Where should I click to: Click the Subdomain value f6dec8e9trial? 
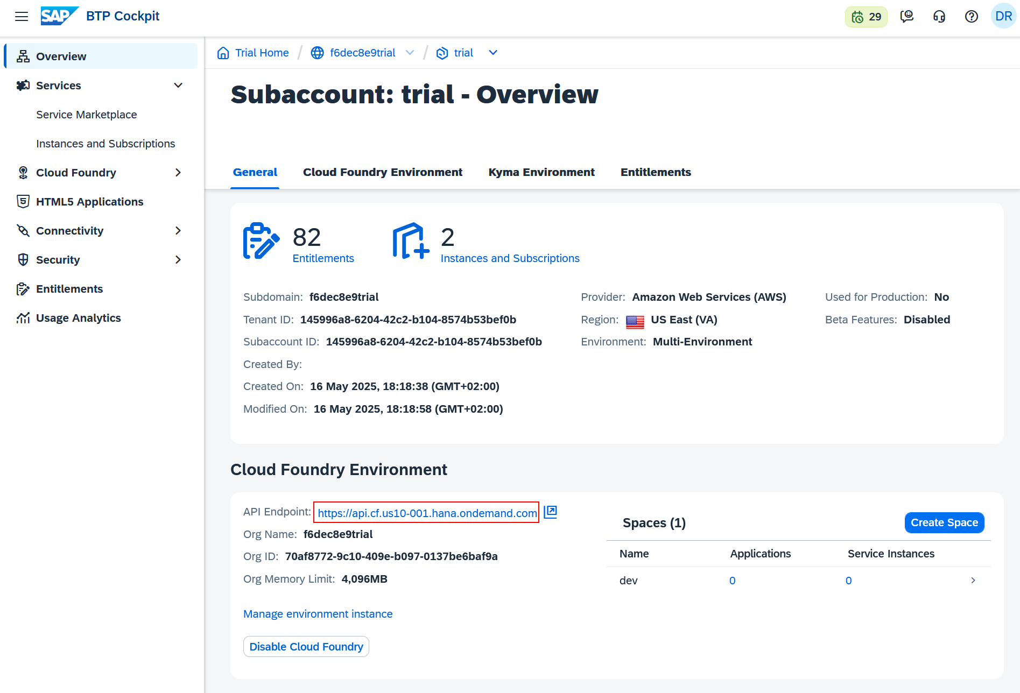click(344, 297)
